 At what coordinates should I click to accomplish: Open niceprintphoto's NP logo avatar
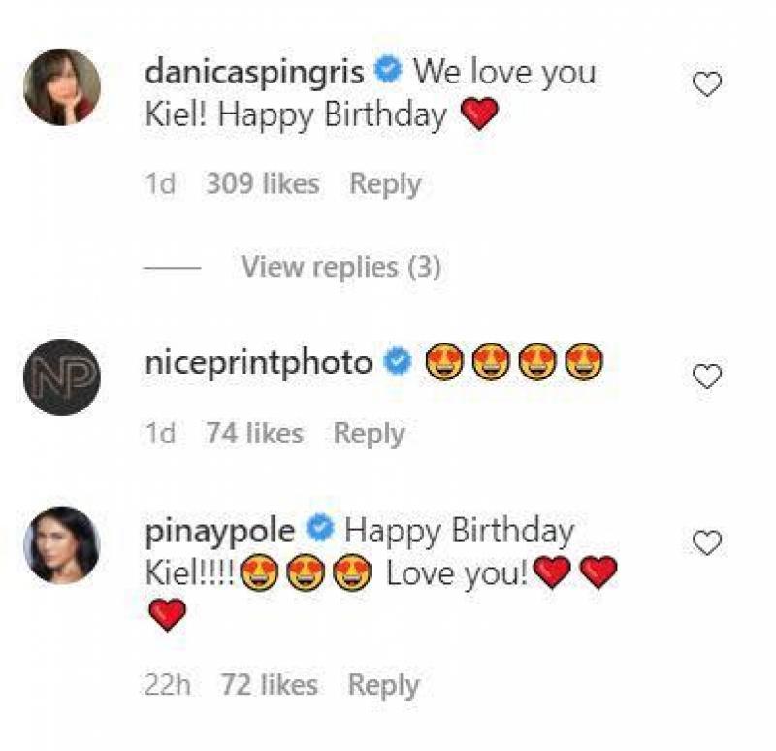[x=62, y=377]
